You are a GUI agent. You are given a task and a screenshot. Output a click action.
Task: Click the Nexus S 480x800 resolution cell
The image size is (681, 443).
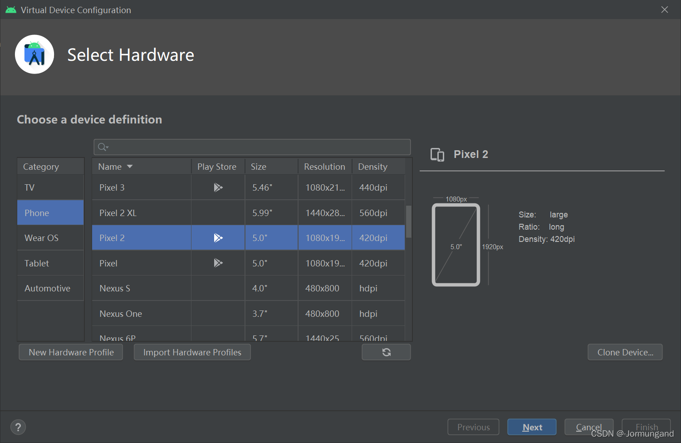point(325,288)
